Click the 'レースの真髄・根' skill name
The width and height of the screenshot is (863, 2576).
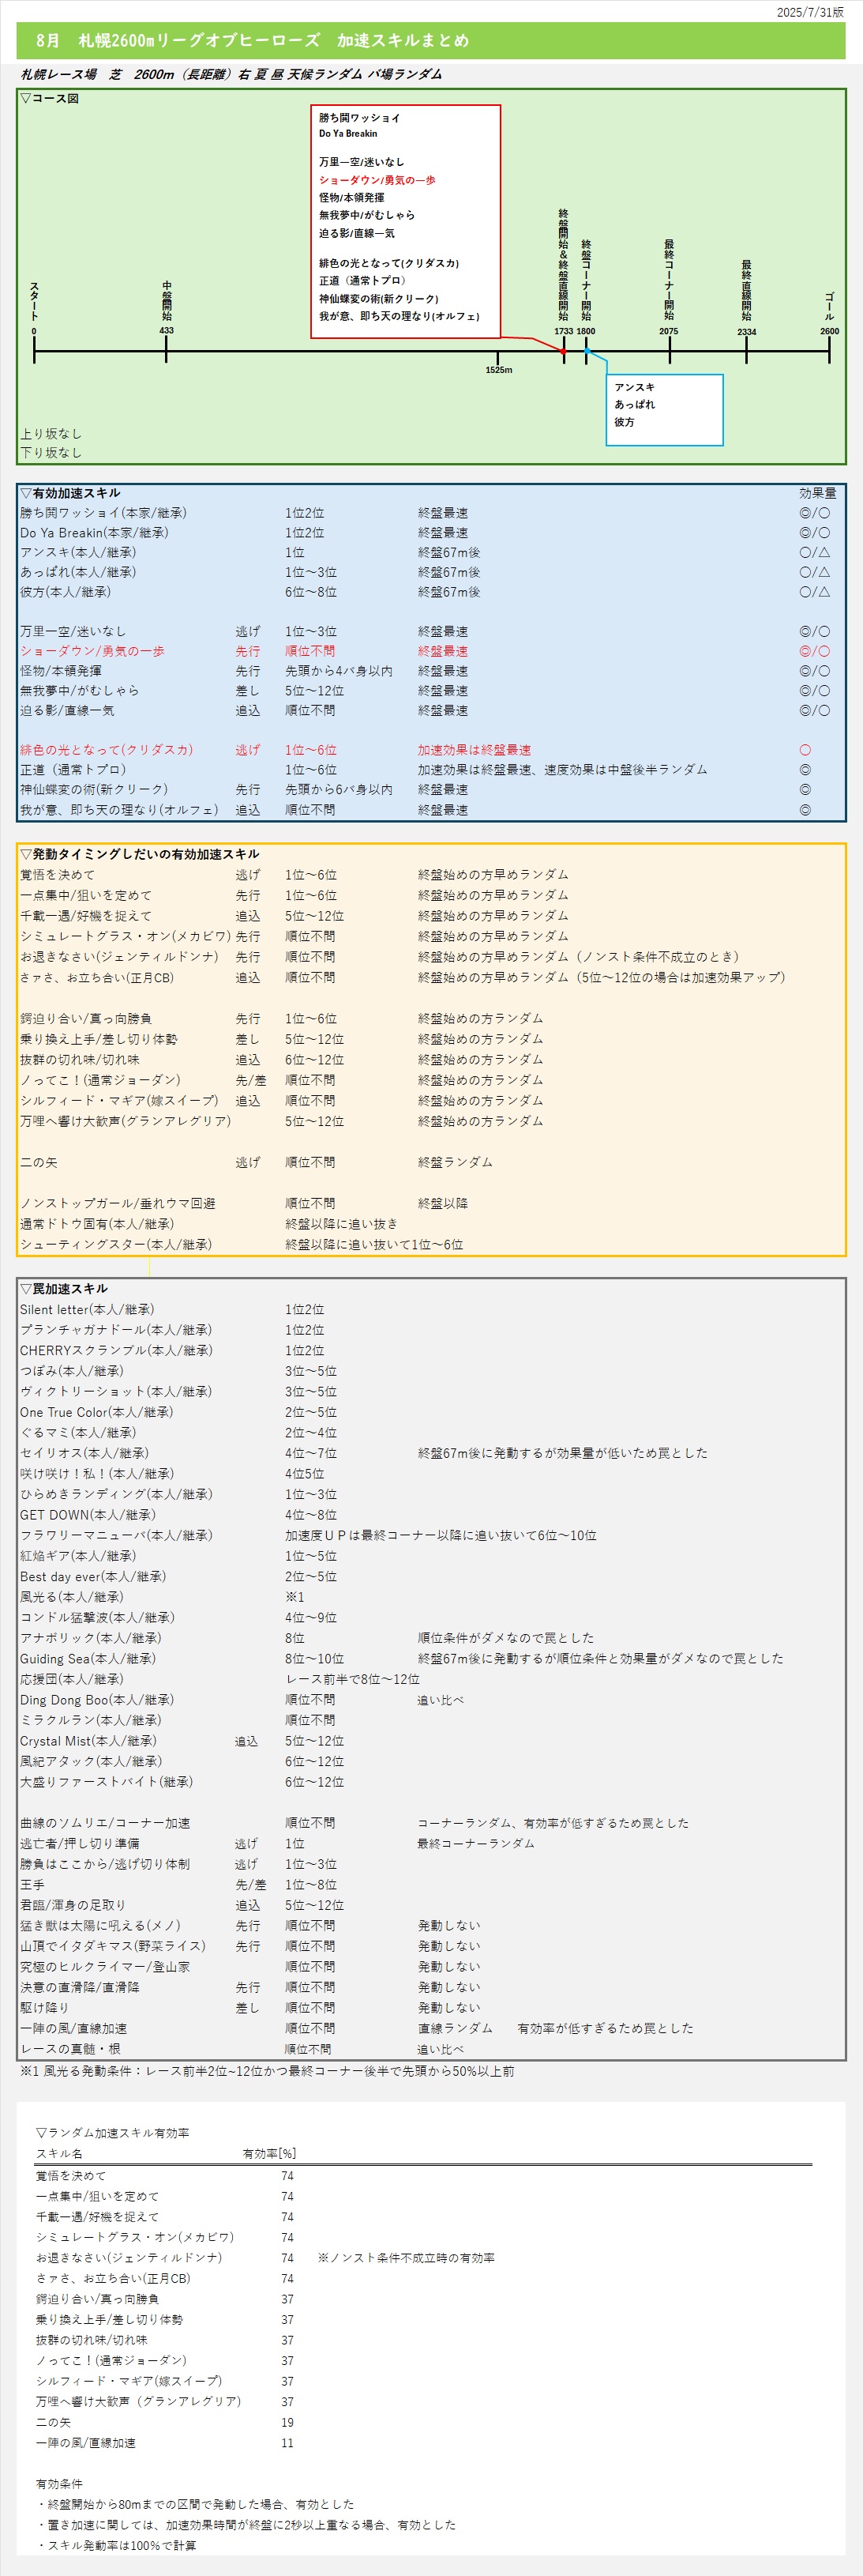click(70, 2049)
